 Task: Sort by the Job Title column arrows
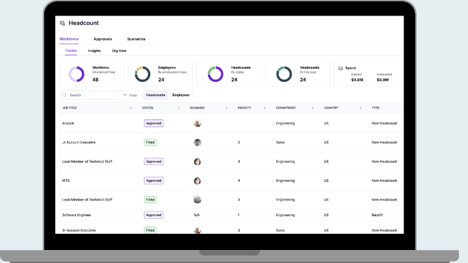(x=131, y=108)
